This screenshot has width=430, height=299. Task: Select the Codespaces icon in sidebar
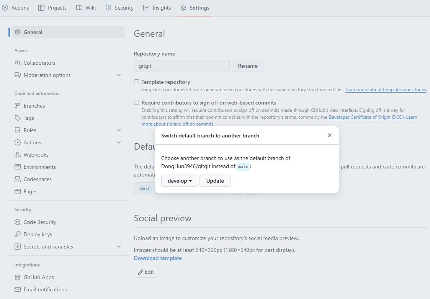coord(18,179)
